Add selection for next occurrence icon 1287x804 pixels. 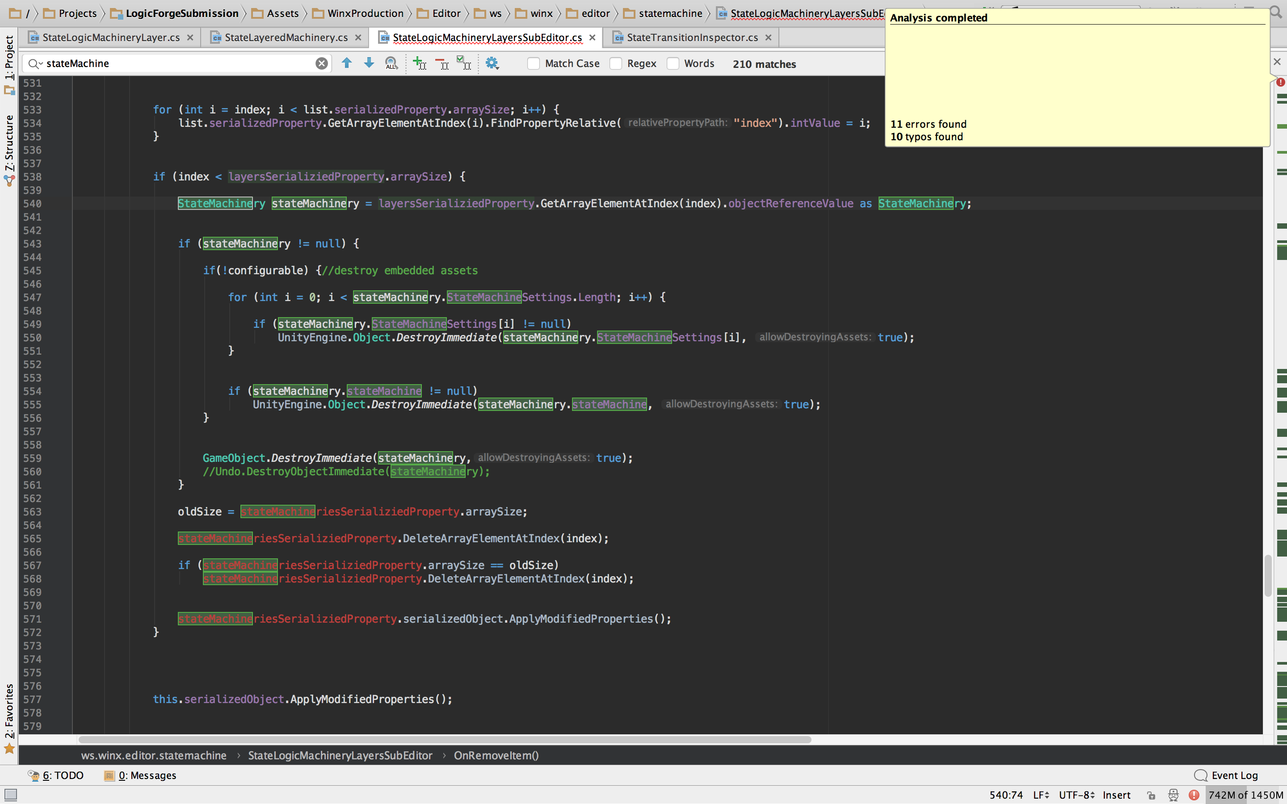tap(420, 63)
